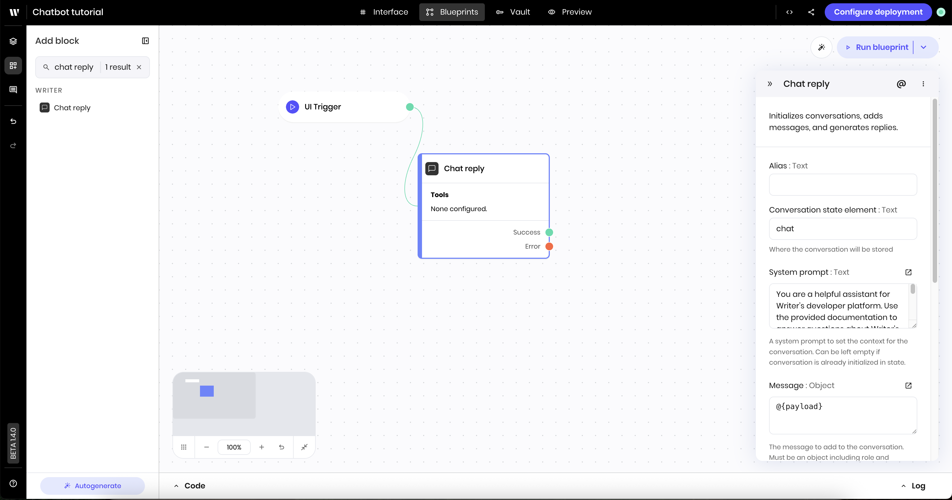Expand System prompt in popup editor
Screen dimensions: 952x500
tap(908, 272)
